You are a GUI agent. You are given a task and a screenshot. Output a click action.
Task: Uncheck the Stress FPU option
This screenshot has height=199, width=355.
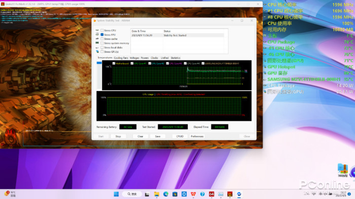102,34
